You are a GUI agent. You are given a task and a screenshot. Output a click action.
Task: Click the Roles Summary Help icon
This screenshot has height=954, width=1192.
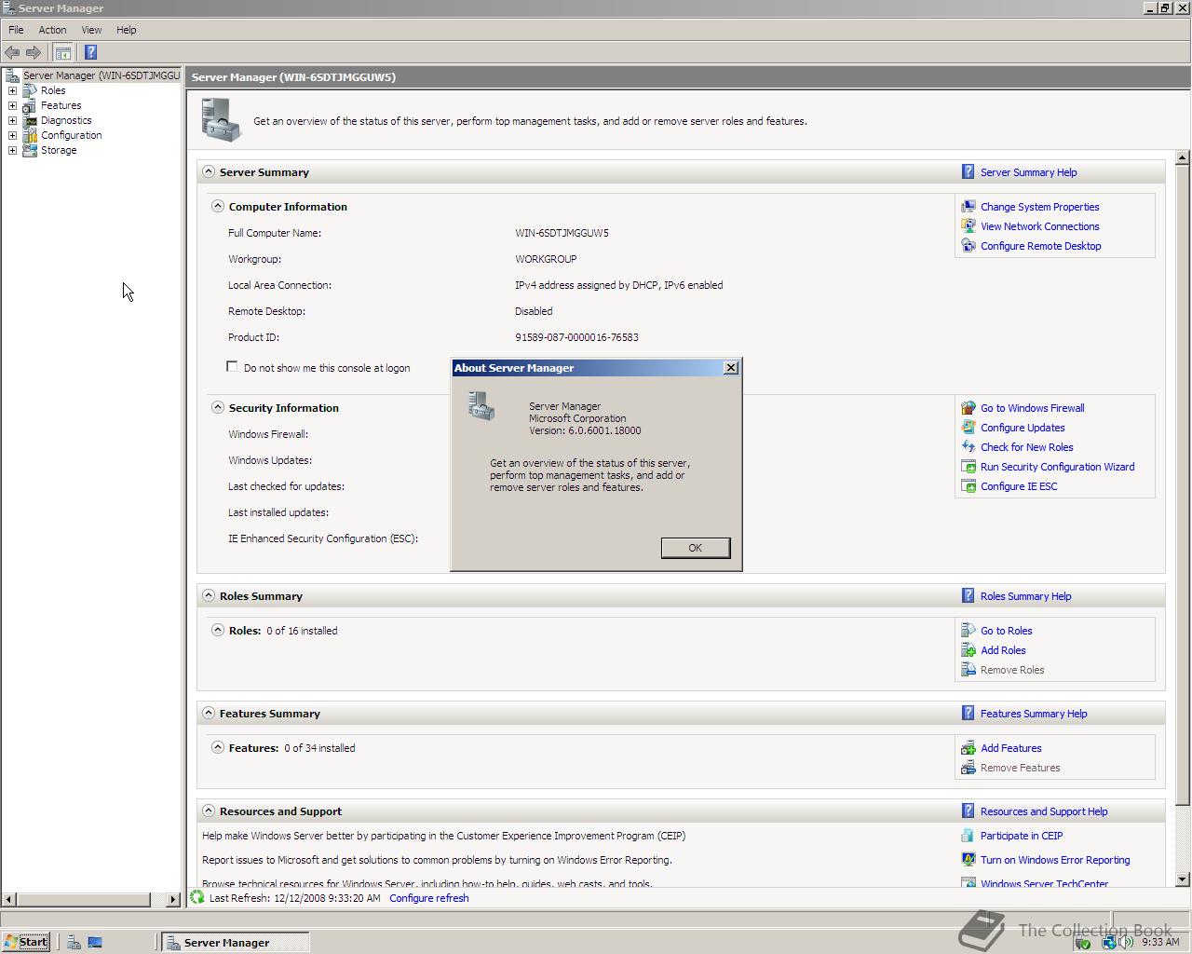[968, 596]
